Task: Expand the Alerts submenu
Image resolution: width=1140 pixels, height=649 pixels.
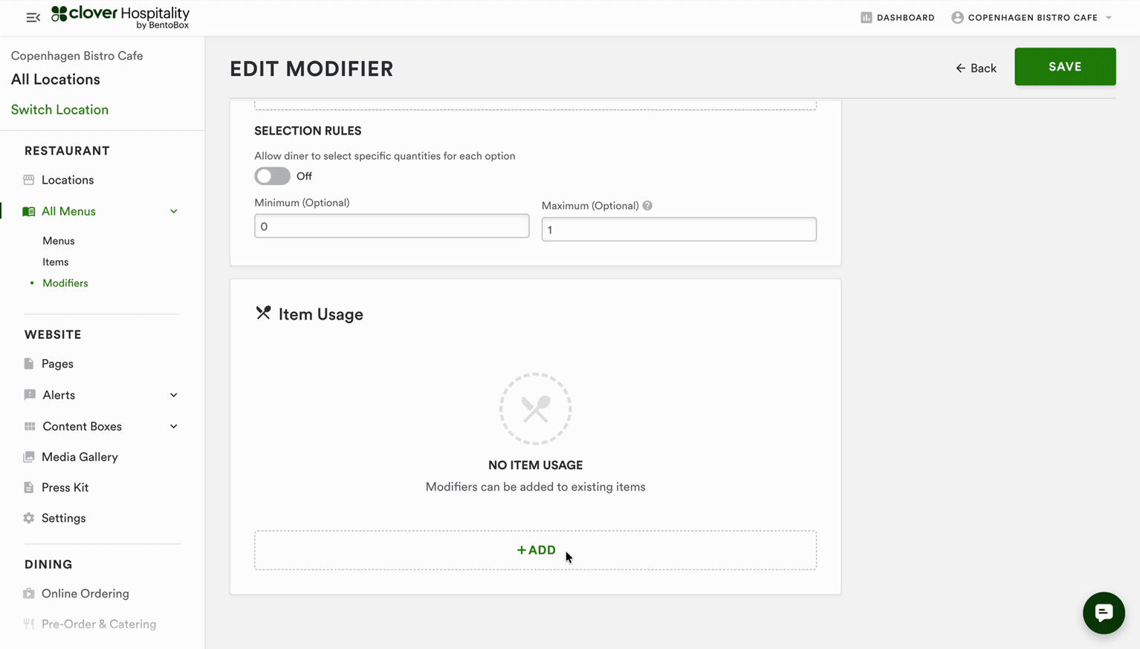Action: click(x=173, y=395)
